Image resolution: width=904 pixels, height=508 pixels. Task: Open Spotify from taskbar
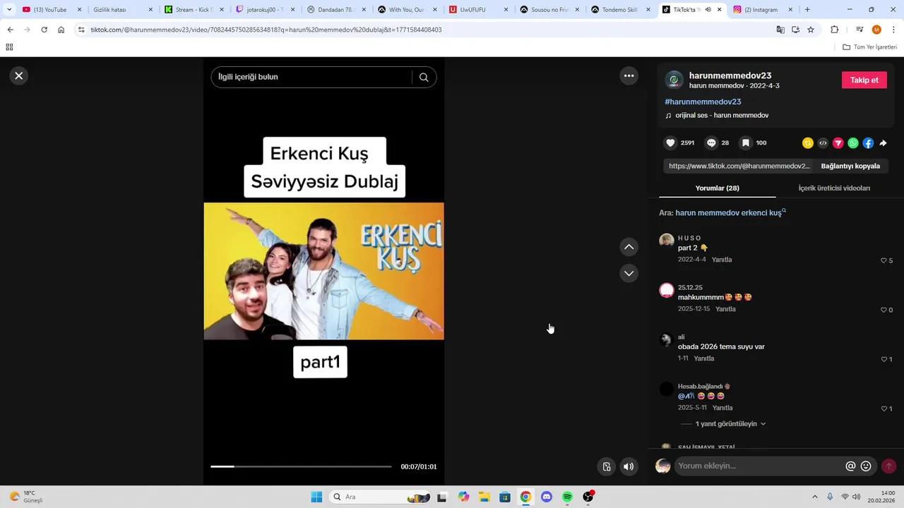pos(567,497)
